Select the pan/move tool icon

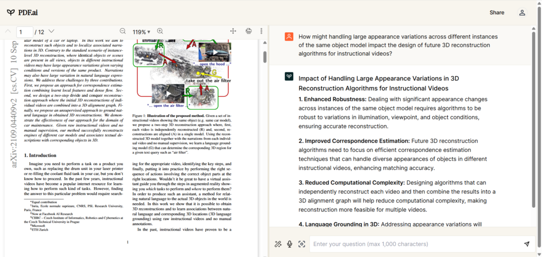(233, 31)
